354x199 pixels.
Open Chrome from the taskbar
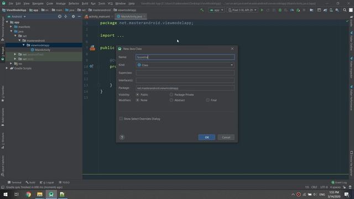click(x=28, y=194)
